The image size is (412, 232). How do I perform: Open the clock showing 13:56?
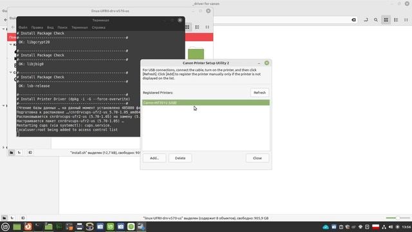(x=406, y=227)
